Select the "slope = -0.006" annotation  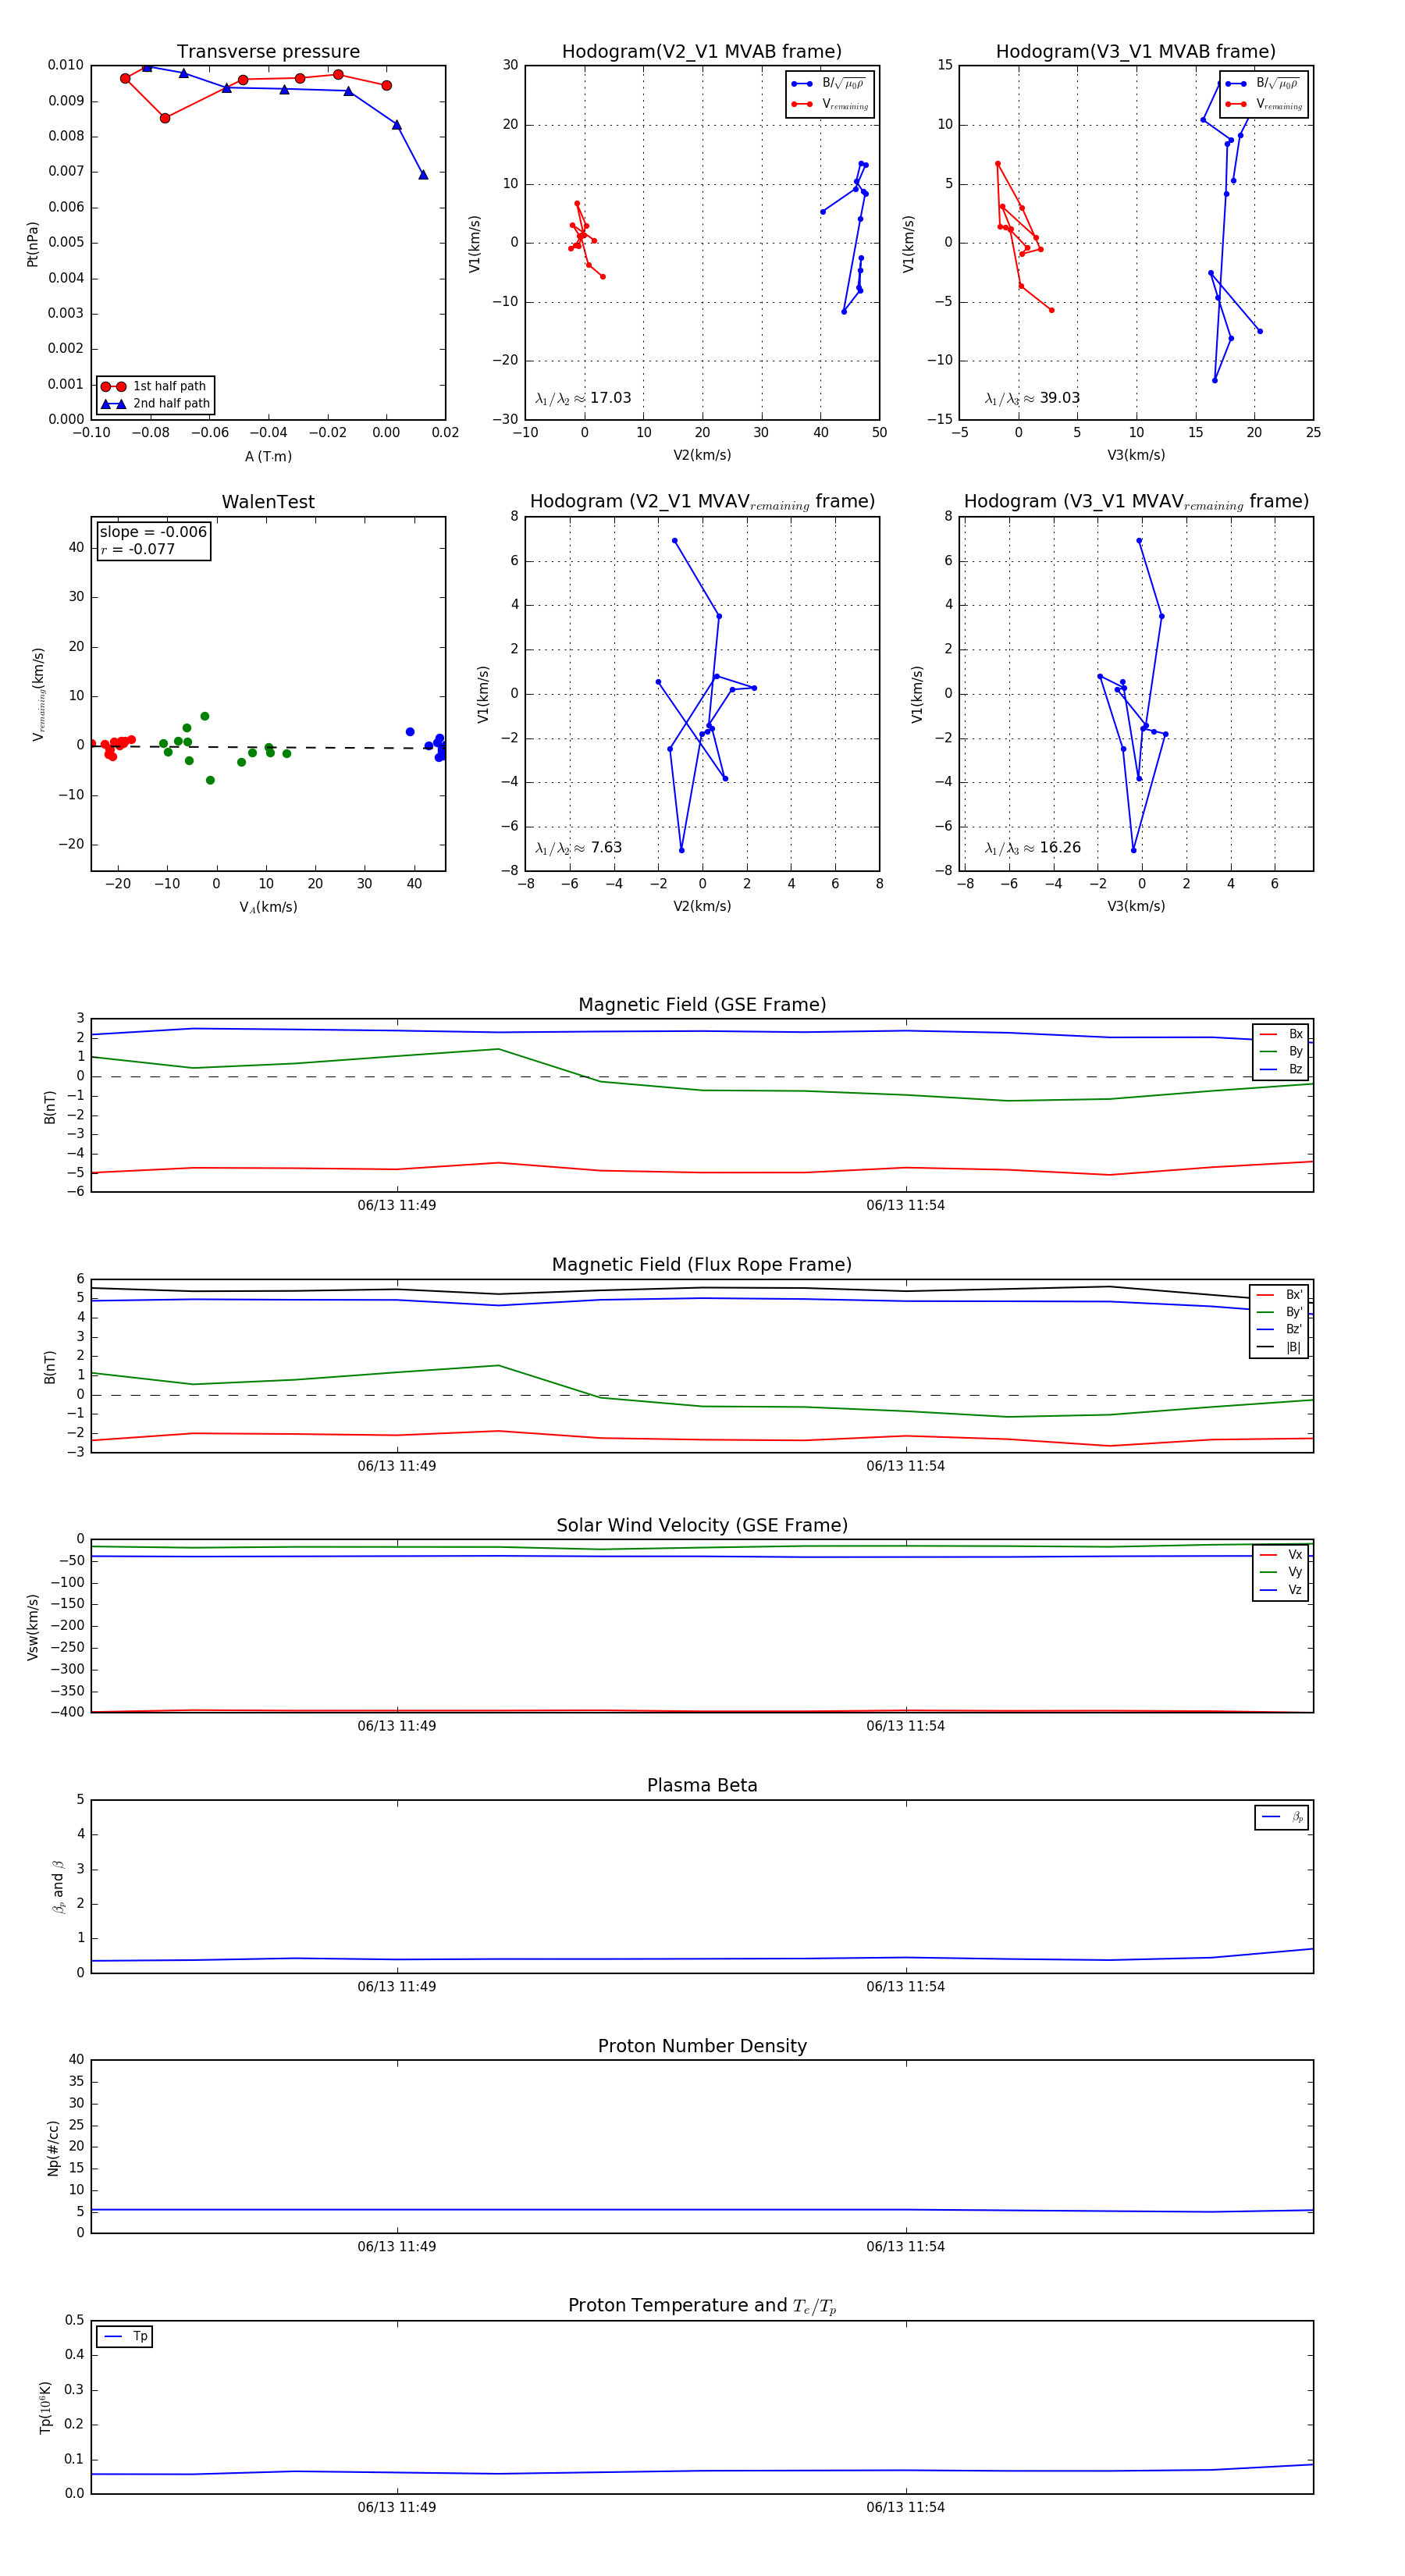tap(153, 532)
